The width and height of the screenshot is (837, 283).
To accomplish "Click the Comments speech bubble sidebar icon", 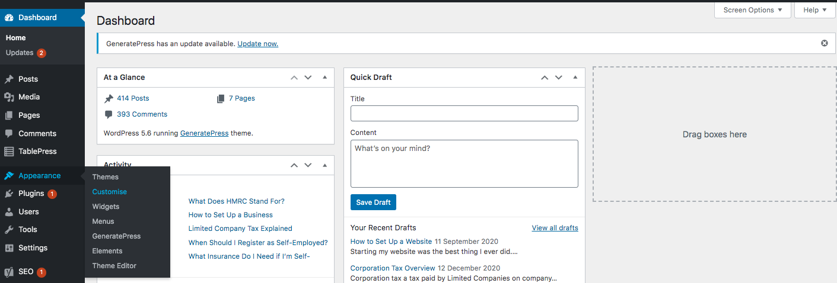I will click(x=9, y=134).
